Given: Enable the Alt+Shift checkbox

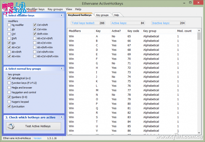Looking at the screenshot, I should click(9, 52).
